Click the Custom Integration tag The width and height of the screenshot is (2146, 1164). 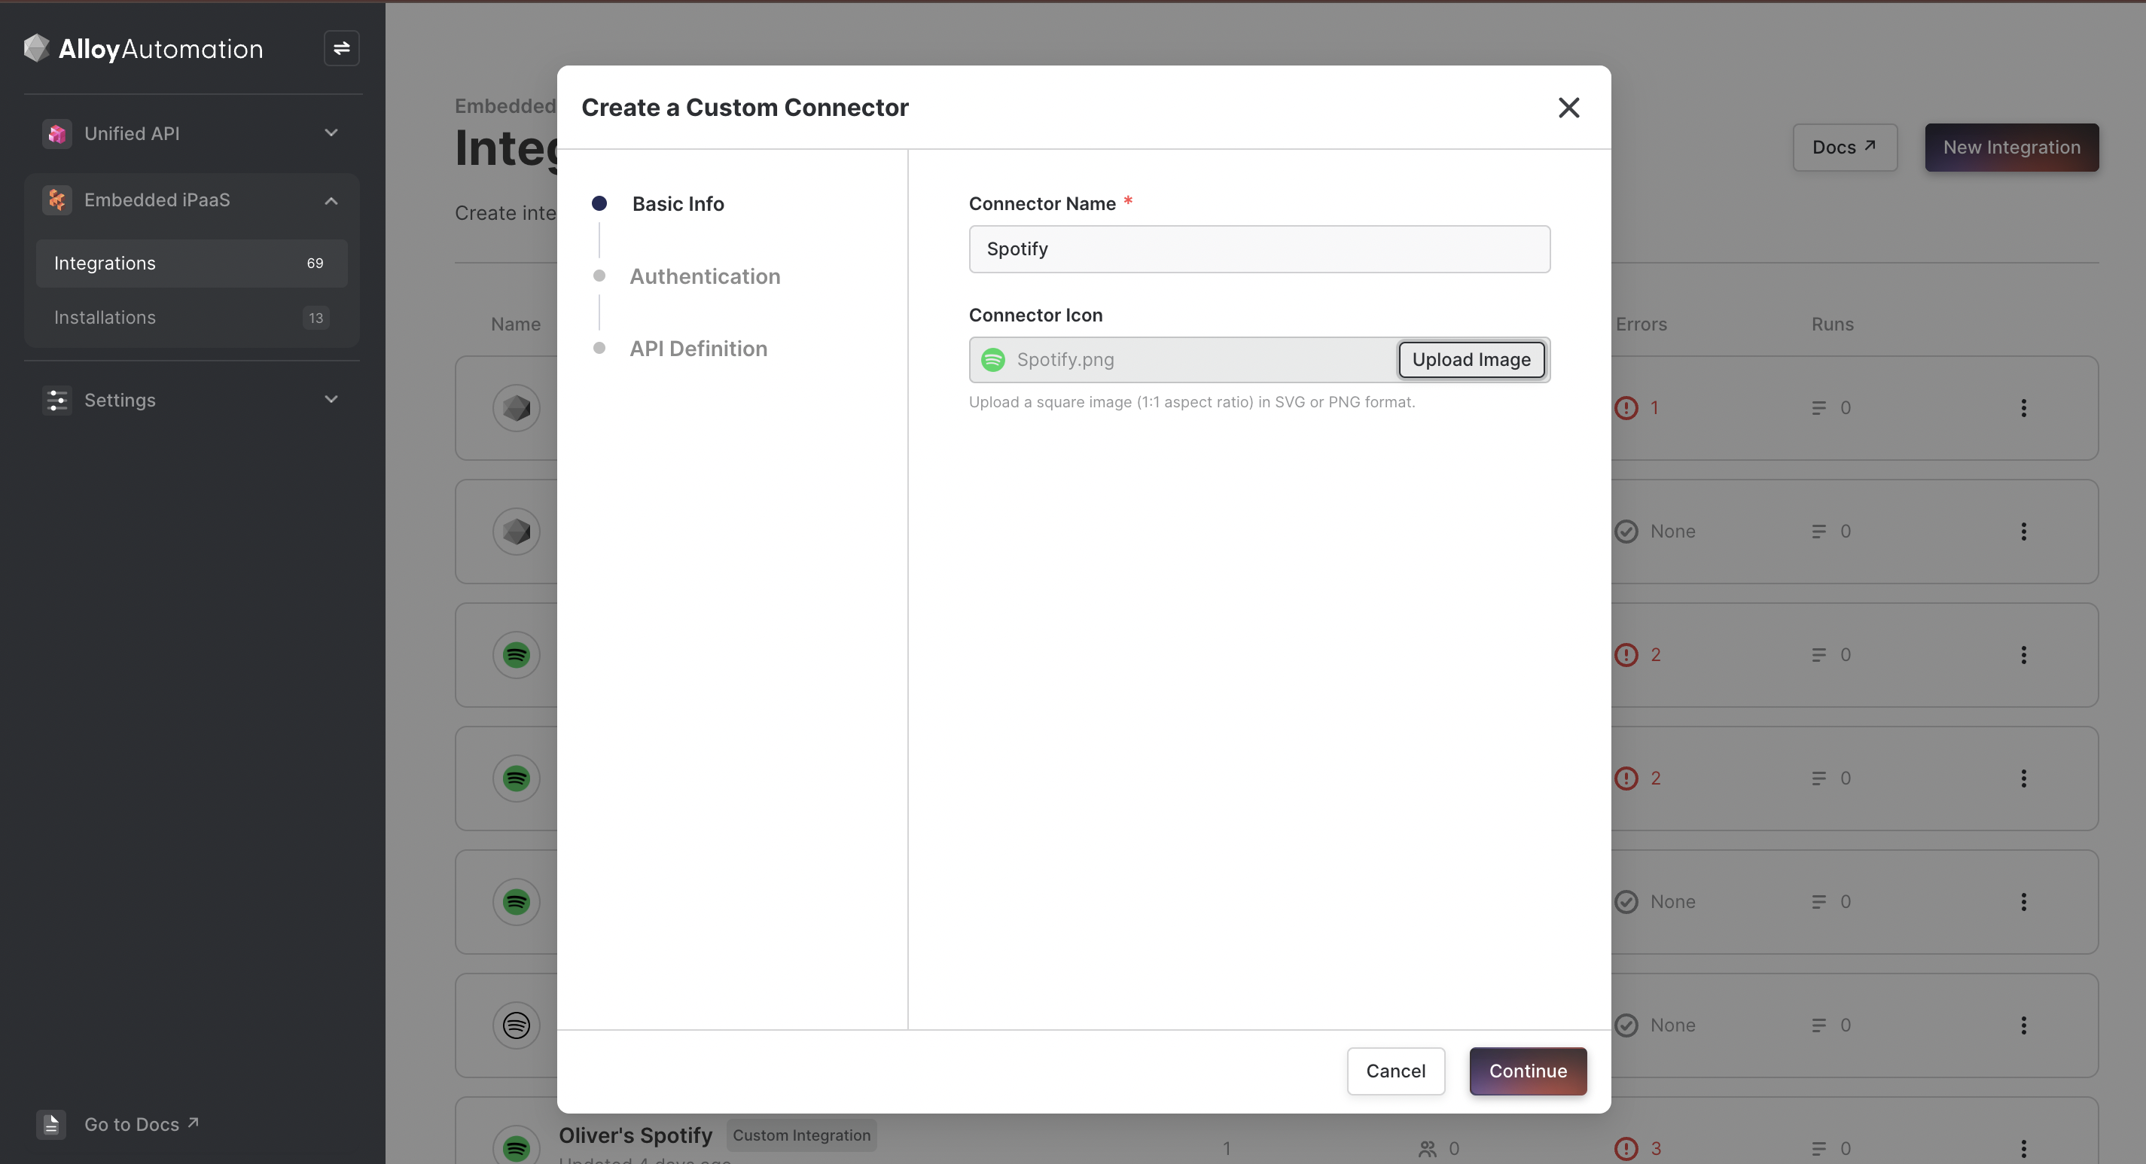pos(801,1135)
